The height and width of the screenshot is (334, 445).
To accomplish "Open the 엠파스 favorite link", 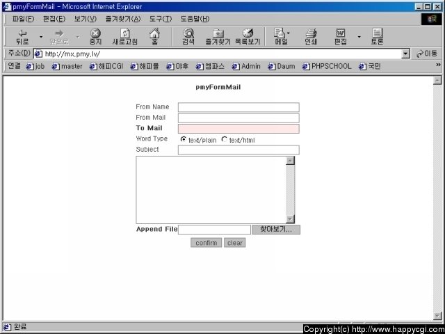I will pos(210,67).
